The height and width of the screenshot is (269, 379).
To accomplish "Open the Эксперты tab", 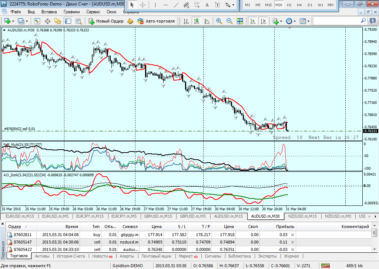I will coord(267,256).
